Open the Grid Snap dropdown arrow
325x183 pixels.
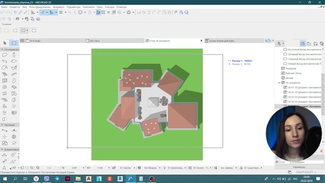click(66, 12)
